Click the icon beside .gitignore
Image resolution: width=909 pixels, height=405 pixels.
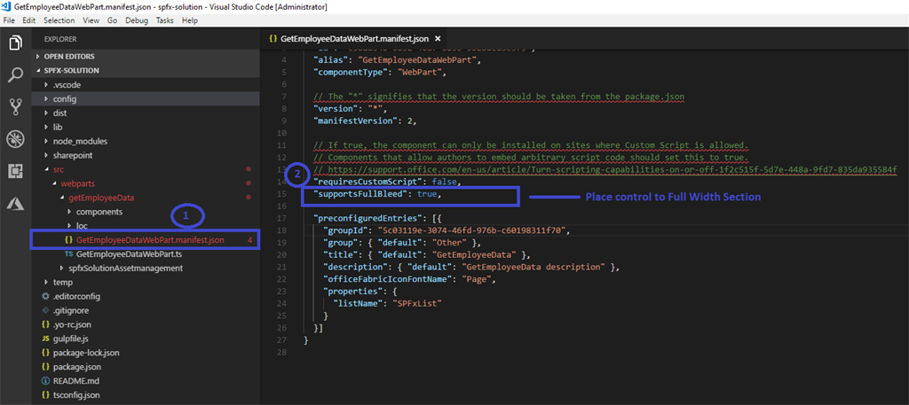coord(46,310)
